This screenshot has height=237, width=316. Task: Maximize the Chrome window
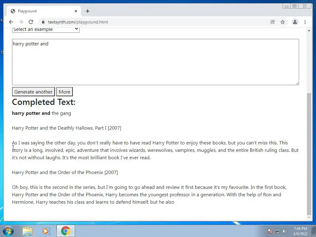(x=294, y=6)
